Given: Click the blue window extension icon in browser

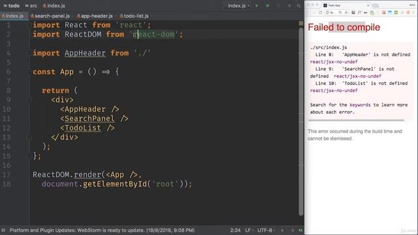Looking at the screenshot, I should pos(390,12).
